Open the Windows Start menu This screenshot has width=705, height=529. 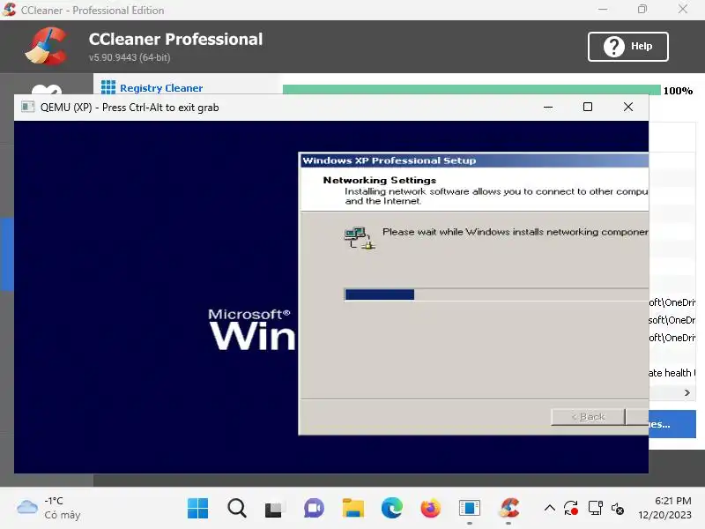pos(197,509)
